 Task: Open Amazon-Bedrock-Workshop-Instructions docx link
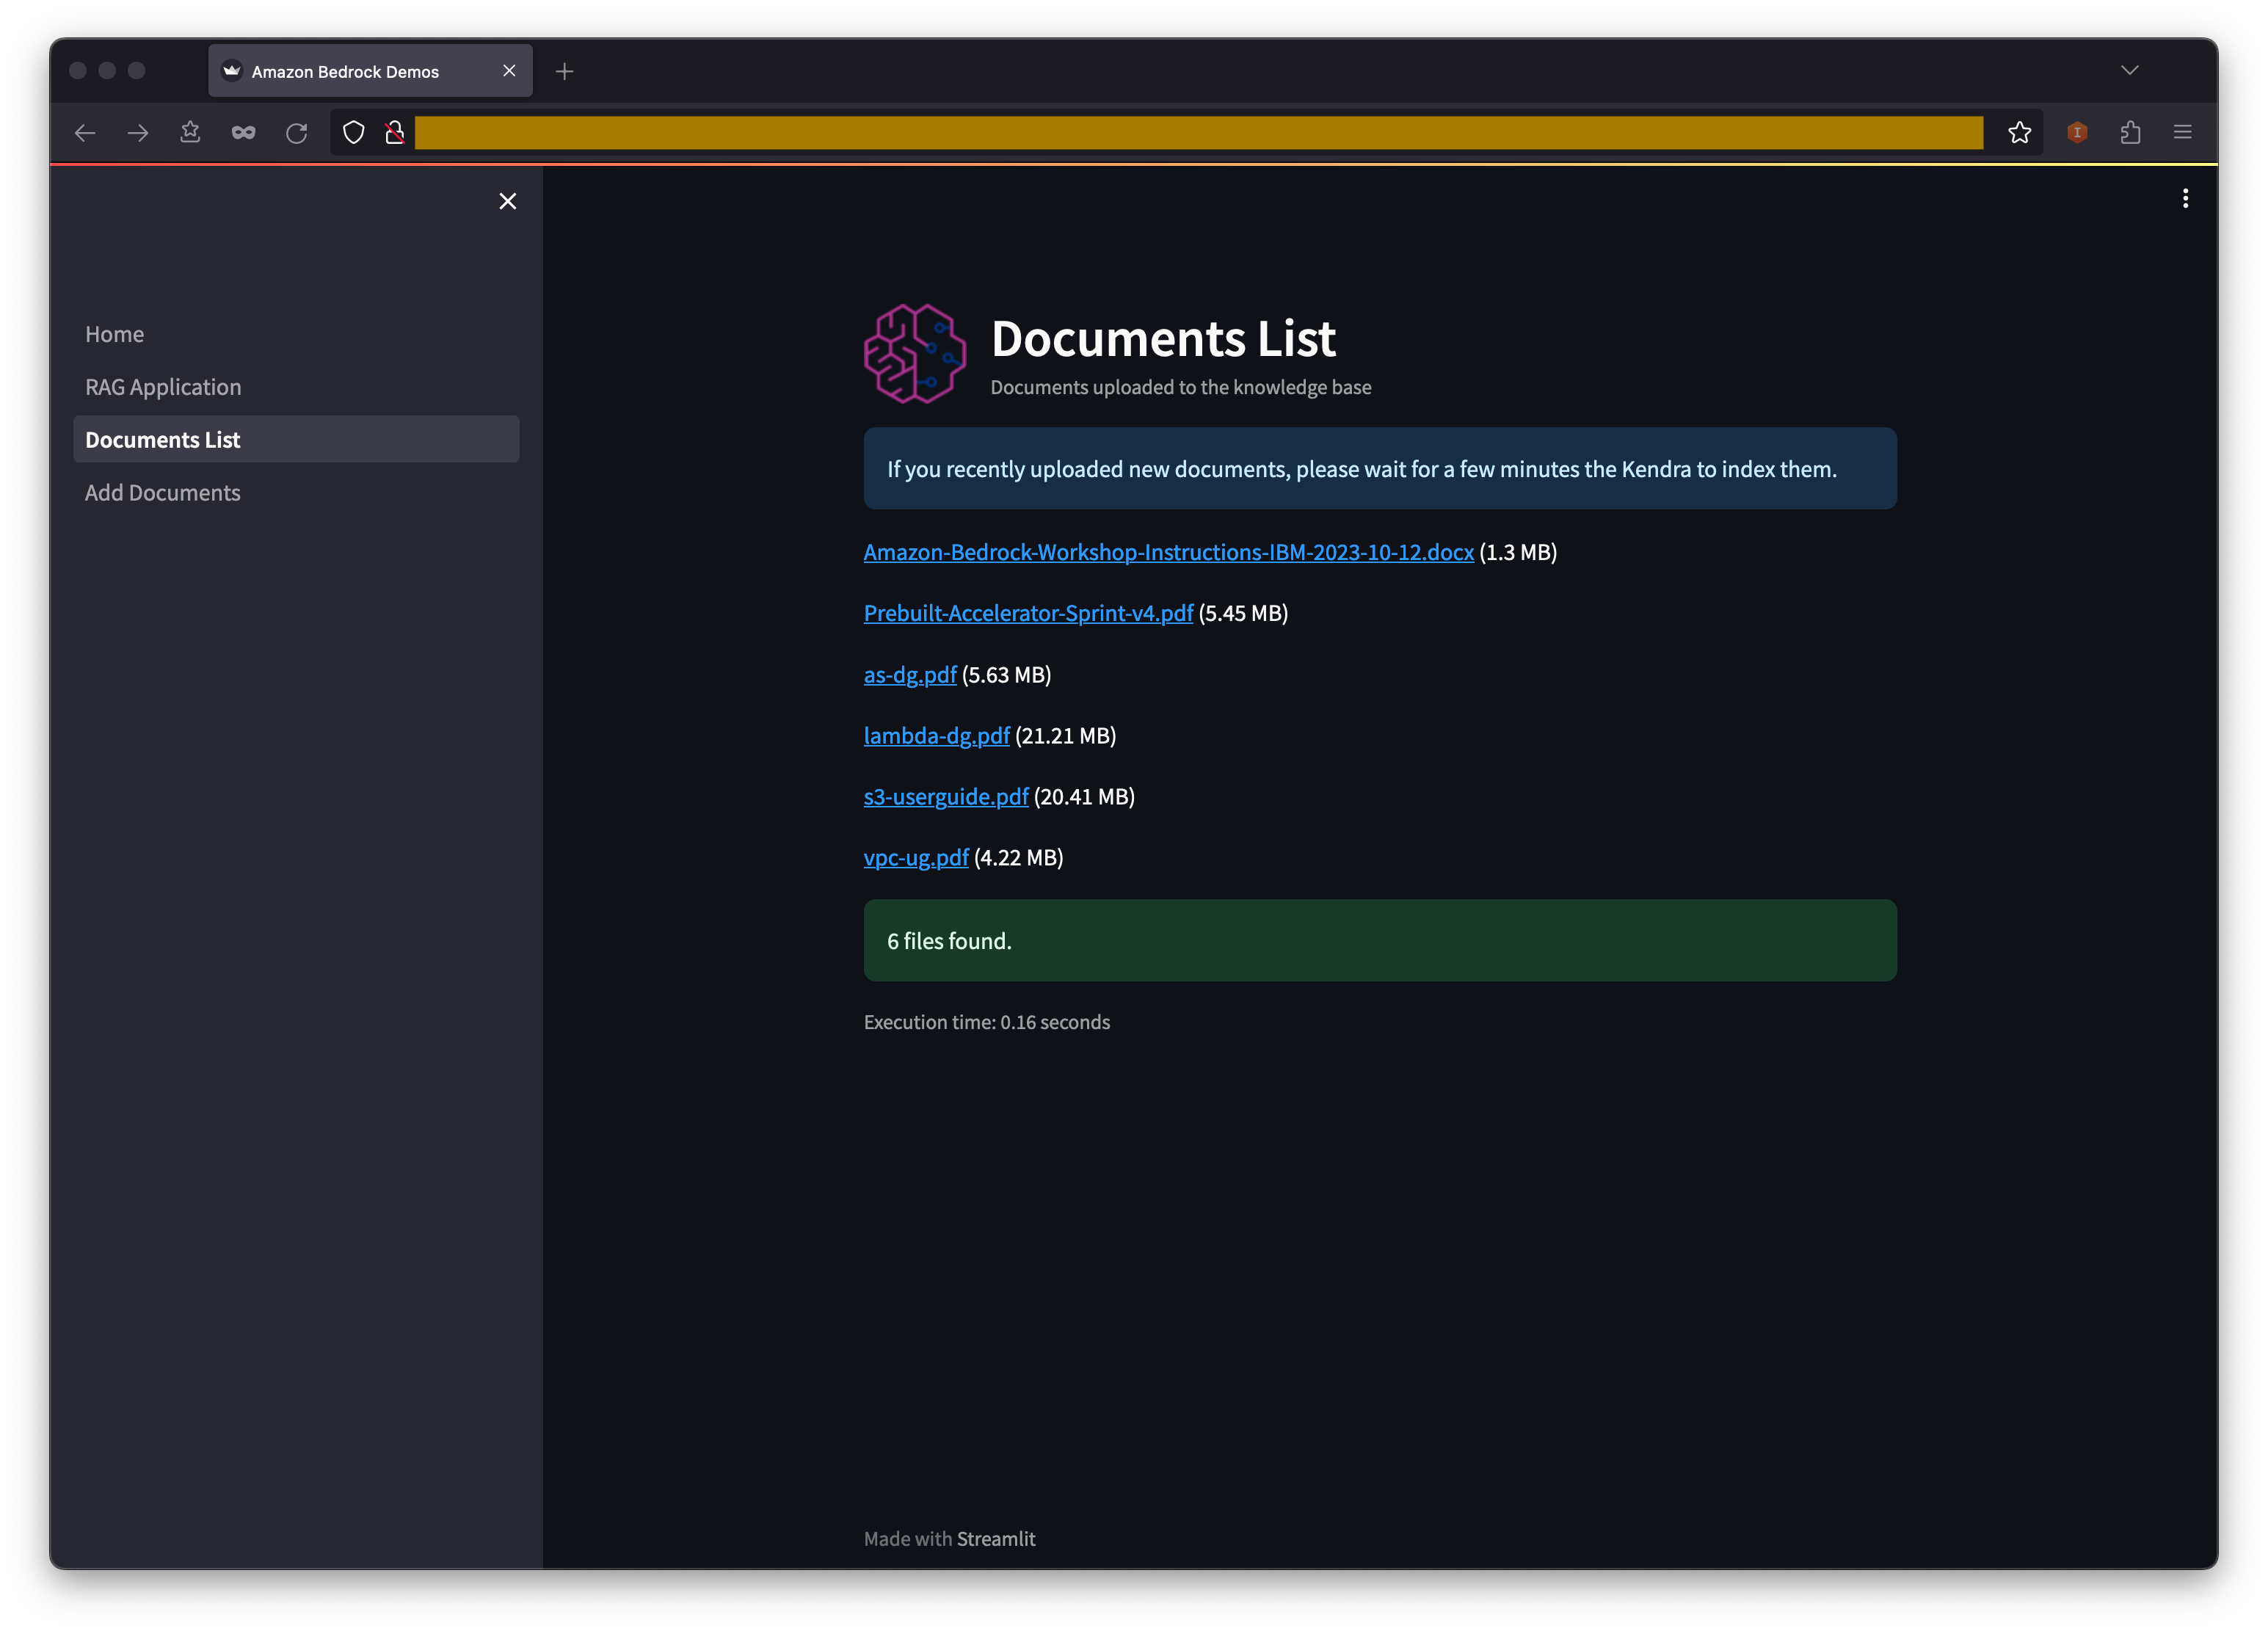click(x=1168, y=552)
